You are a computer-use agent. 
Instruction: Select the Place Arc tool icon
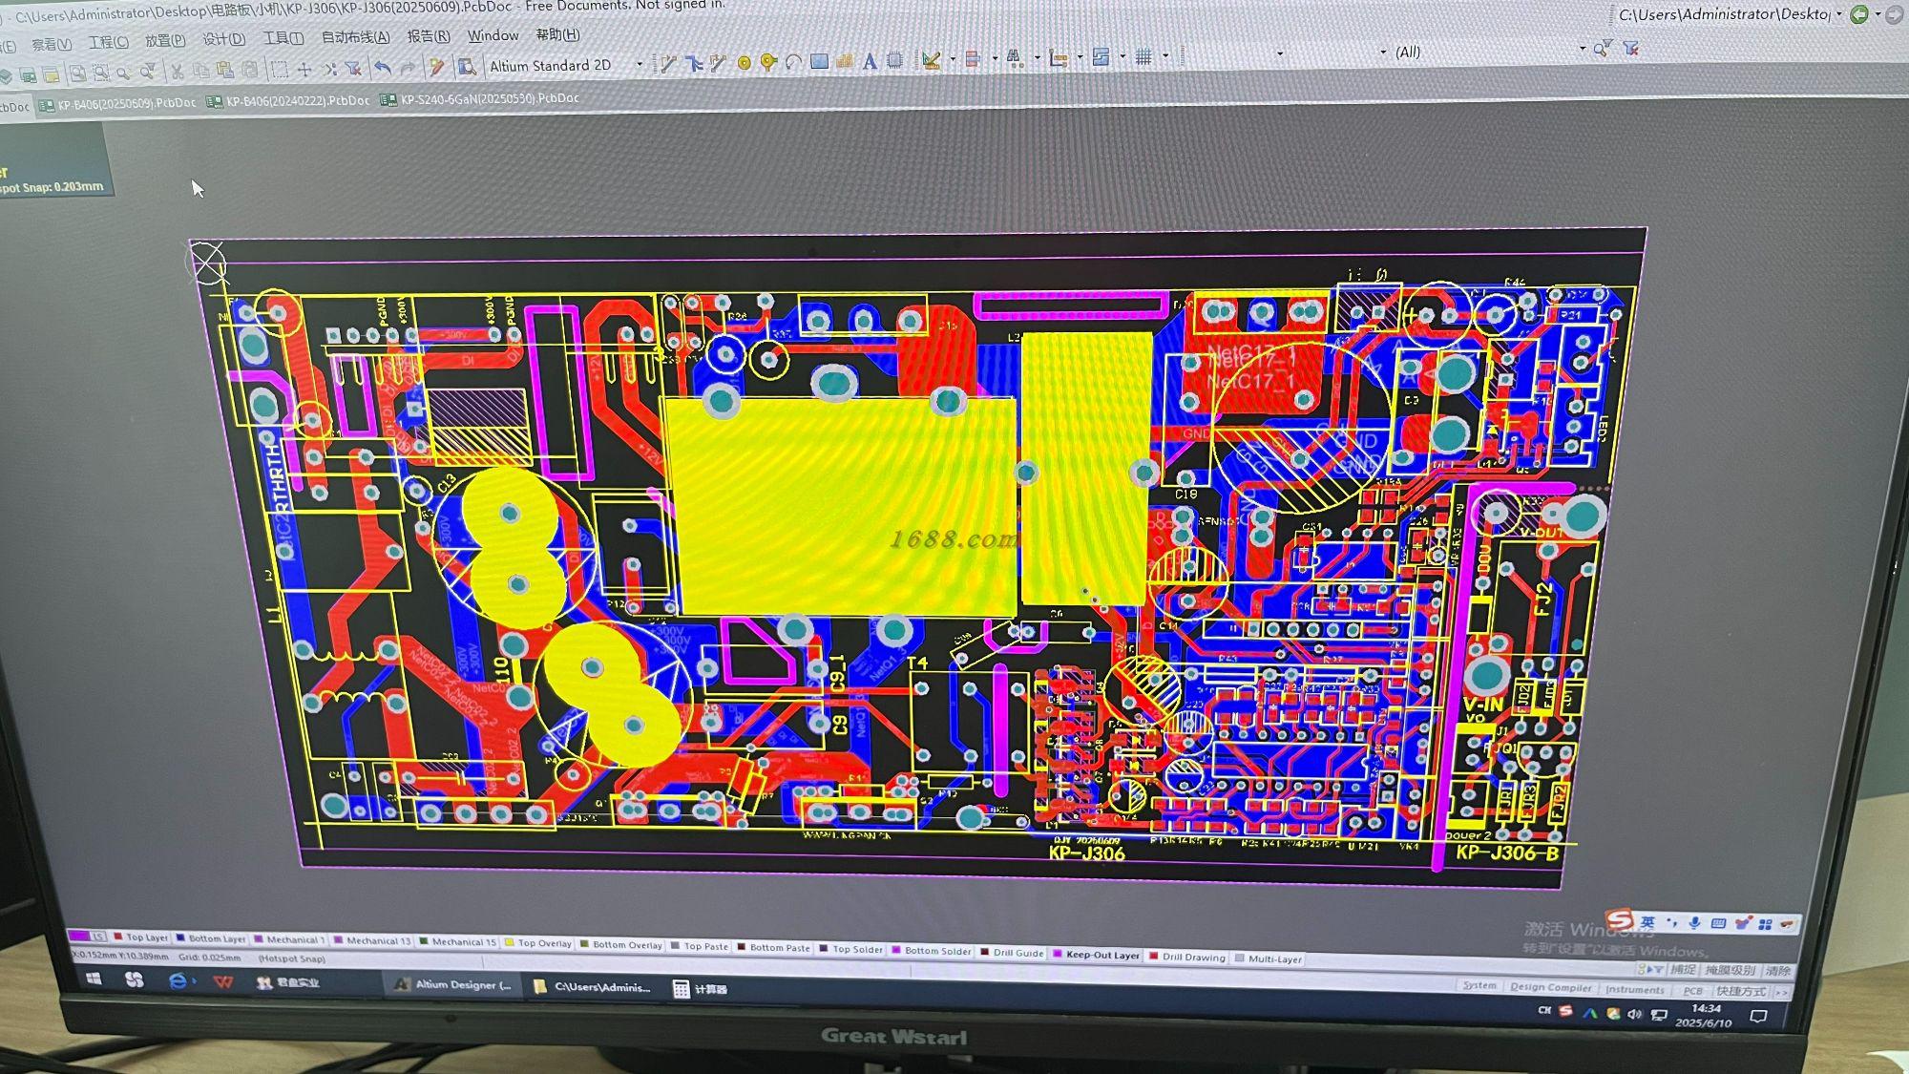(793, 62)
